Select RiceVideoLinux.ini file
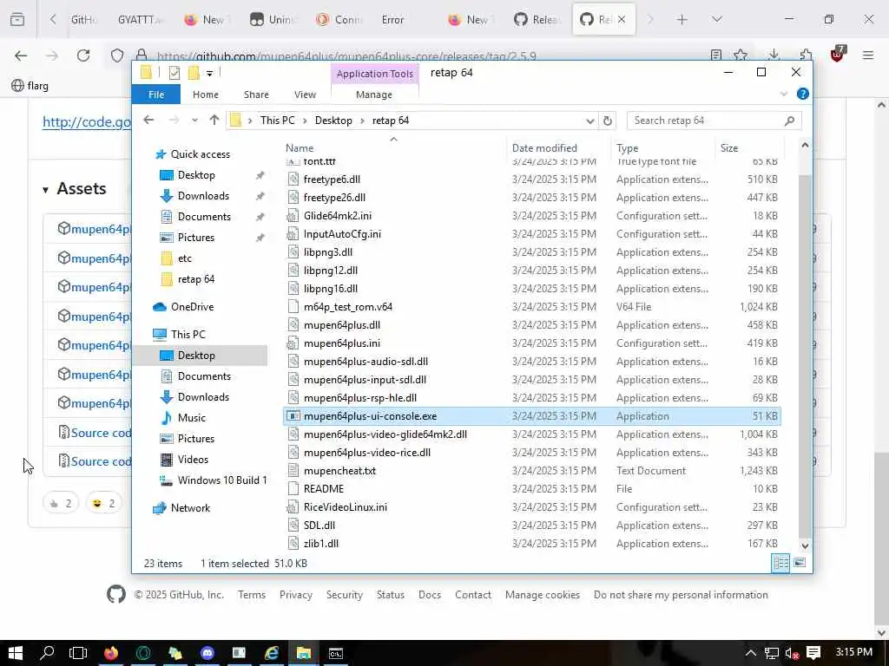The image size is (889, 666). 346,506
